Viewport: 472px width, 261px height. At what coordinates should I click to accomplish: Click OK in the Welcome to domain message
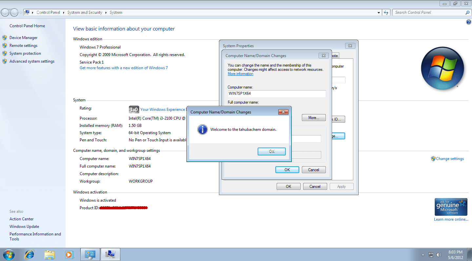[272, 151]
